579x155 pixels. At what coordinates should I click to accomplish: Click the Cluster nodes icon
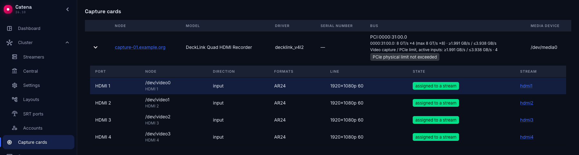coord(10,42)
